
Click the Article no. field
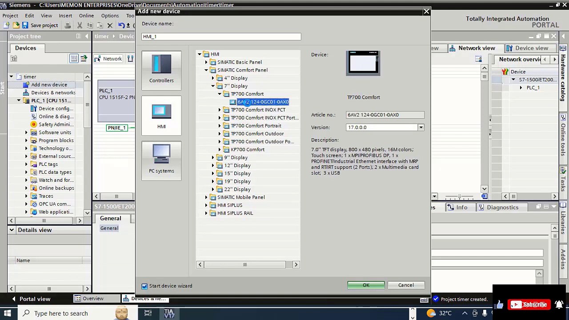[x=385, y=115]
